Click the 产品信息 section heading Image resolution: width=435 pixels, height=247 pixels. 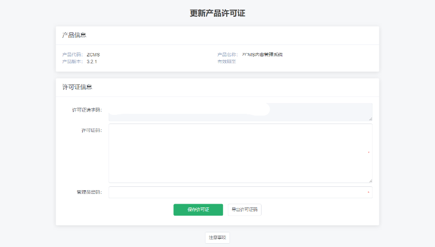coord(74,35)
